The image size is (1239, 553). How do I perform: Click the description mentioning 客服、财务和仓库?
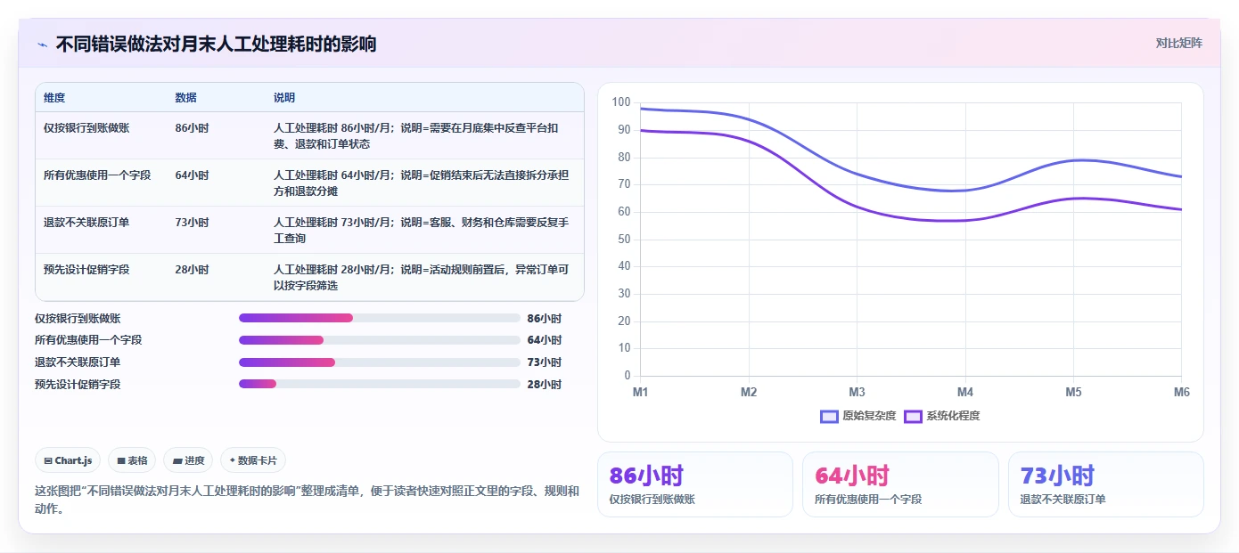[x=422, y=231]
